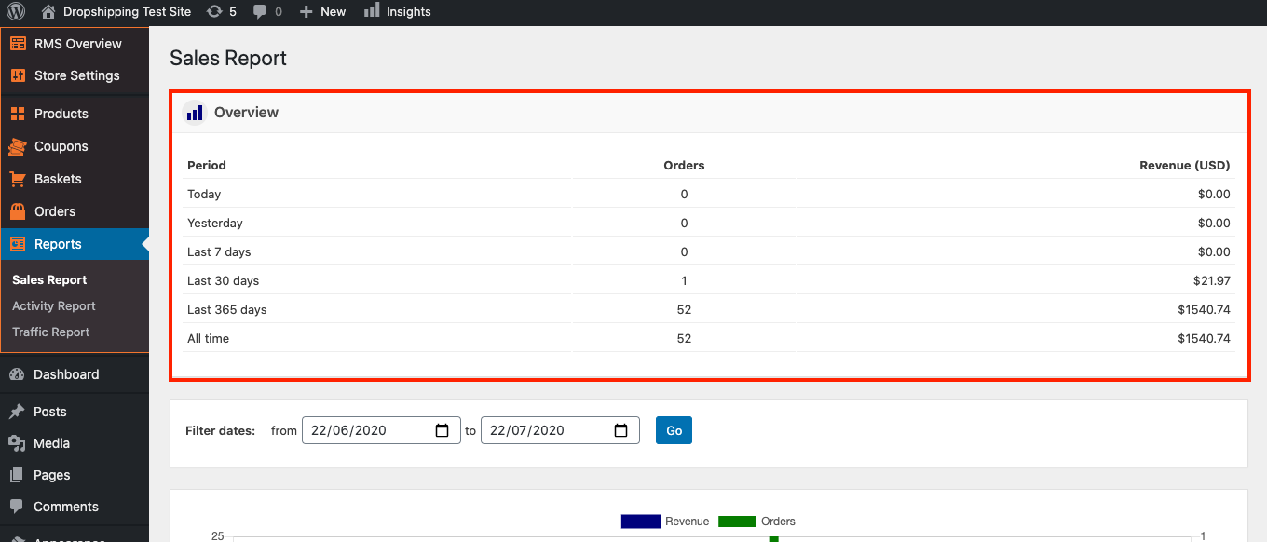Click the Reports sidebar icon
This screenshot has height=542, width=1267.
pyautogui.click(x=18, y=244)
